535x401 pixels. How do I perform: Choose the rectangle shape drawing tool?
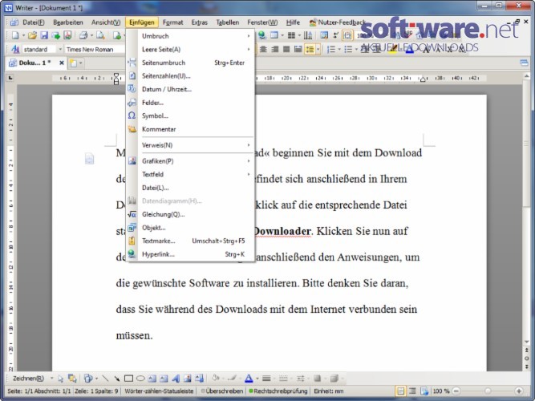click(x=128, y=378)
